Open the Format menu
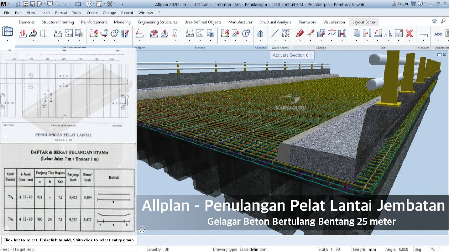The height and width of the screenshot is (252, 449). click(x=61, y=13)
